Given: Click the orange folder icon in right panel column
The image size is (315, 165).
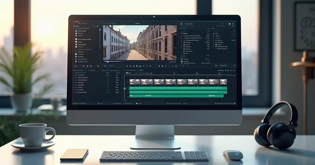Looking at the screenshot, I should [214, 34].
